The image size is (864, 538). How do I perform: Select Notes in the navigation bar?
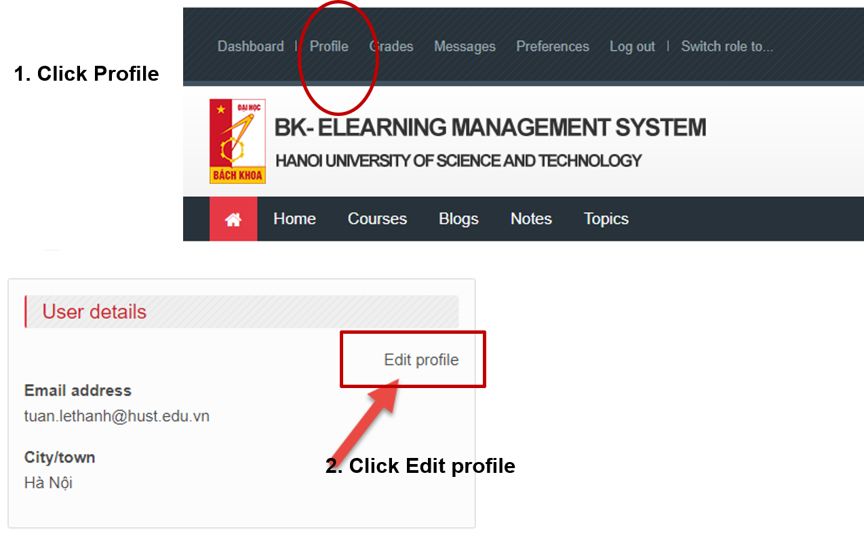(x=531, y=219)
